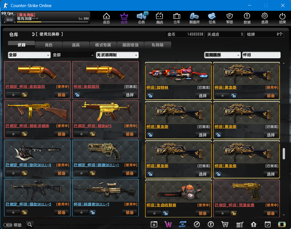Open the gift window icon in bottom bar
This screenshot has height=229, width=291.
(x=154, y=224)
